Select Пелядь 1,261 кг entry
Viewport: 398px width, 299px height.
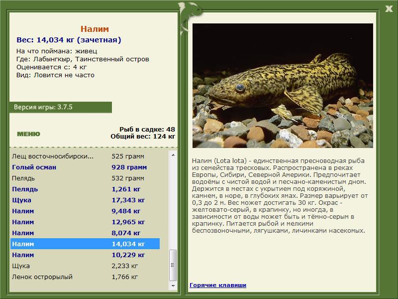[x=85, y=189]
